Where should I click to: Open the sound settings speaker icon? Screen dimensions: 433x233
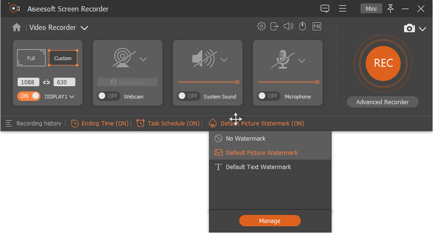click(x=288, y=26)
